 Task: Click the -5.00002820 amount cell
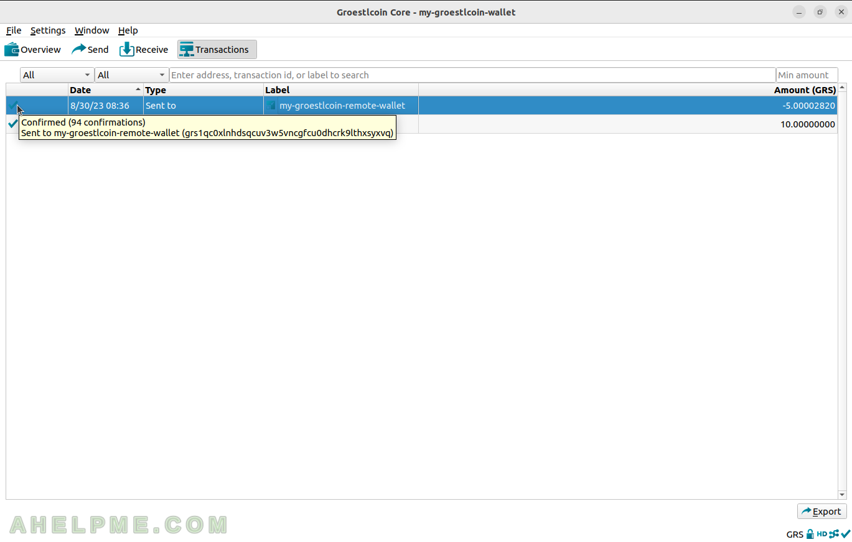pyautogui.click(x=628, y=106)
